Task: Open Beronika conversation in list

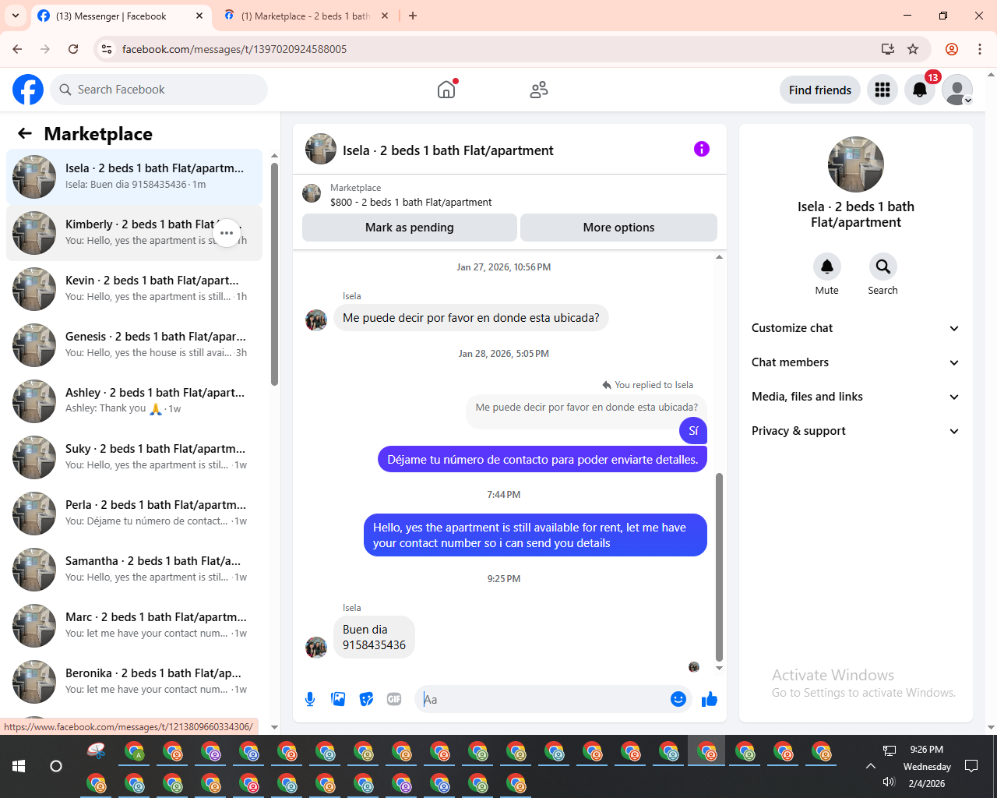Action: (134, 682)
